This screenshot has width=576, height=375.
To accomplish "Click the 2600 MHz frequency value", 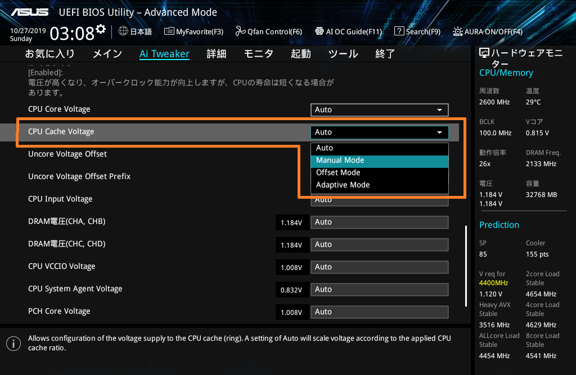I will [x=494, y=102].
